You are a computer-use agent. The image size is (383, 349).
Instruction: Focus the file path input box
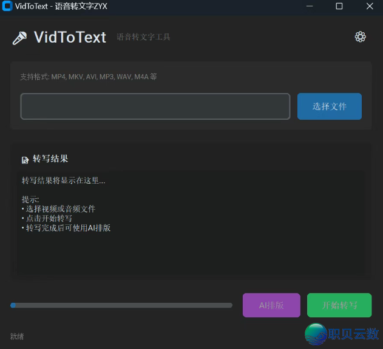coord(155,106)
